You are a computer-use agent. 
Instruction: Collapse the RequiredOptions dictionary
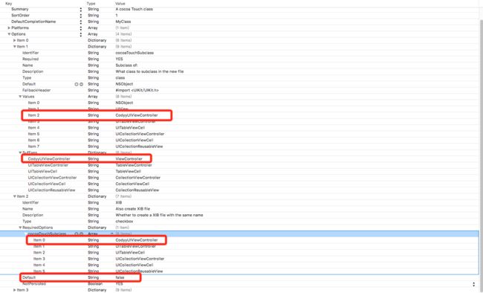[20, 228]
